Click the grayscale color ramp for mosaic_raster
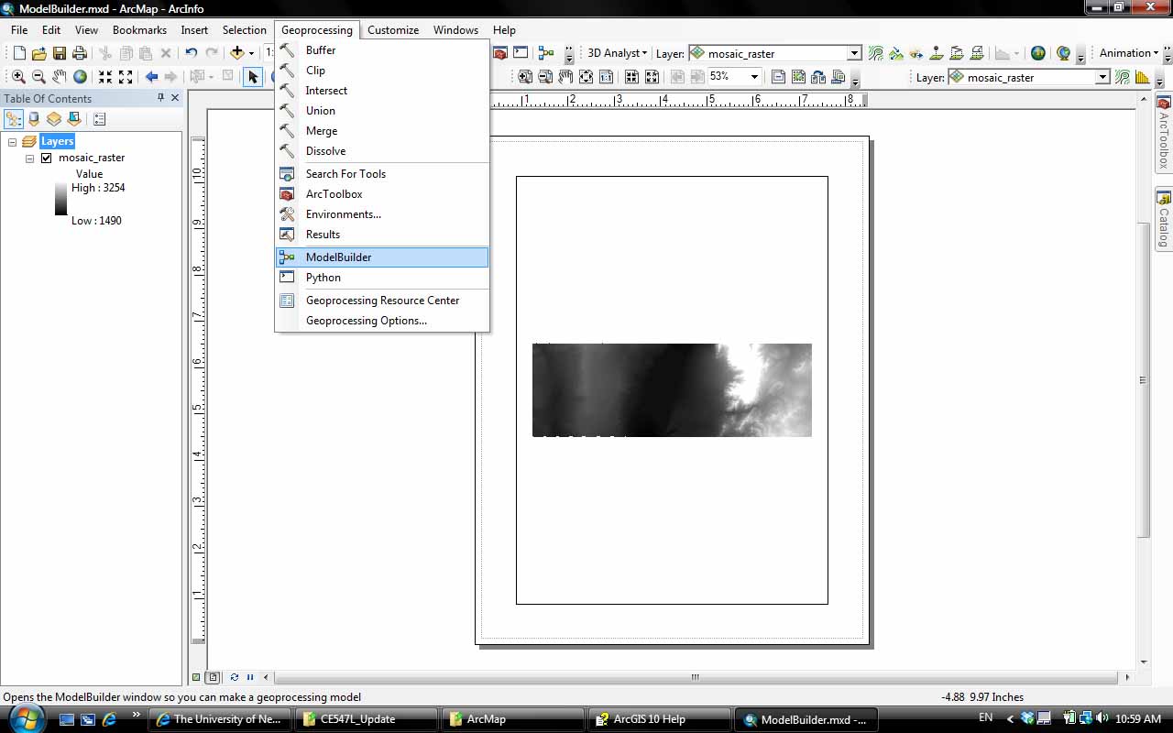Viewport: 1173px width, 733px height. coord(60,199)
